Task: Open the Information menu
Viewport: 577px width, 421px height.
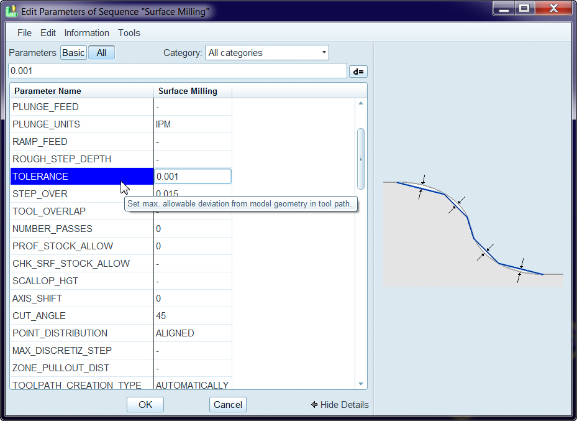Action: click(86, 33)
